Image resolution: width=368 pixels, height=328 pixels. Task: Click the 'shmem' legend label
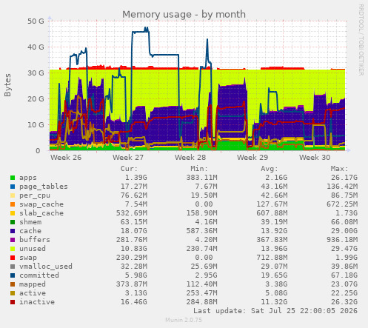click(x=30, y=222)
